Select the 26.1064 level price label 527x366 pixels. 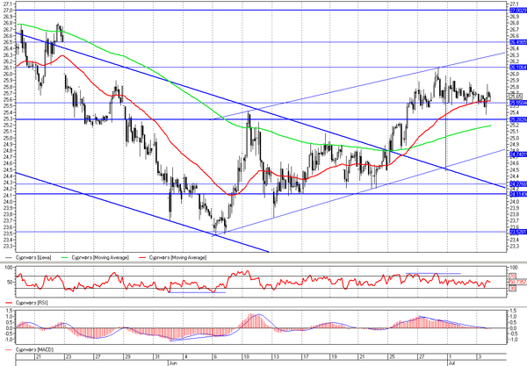pyautogui.click(x=518, y=68)
